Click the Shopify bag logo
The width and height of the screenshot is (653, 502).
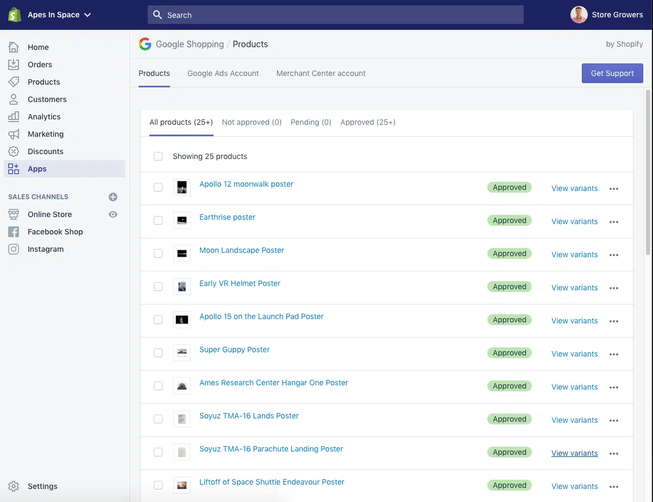pyautogui.click(x=14, y=15)
